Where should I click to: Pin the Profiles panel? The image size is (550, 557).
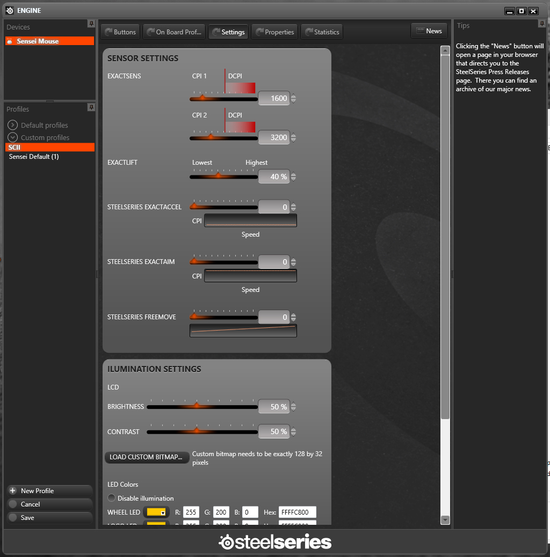click(x=91, y=107)
